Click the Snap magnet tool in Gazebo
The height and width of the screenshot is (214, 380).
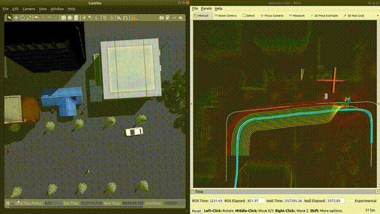[x=125, y=18]
